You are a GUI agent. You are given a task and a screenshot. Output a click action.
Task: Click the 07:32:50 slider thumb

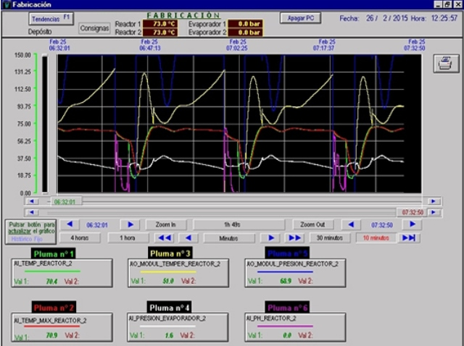[412, 212]
